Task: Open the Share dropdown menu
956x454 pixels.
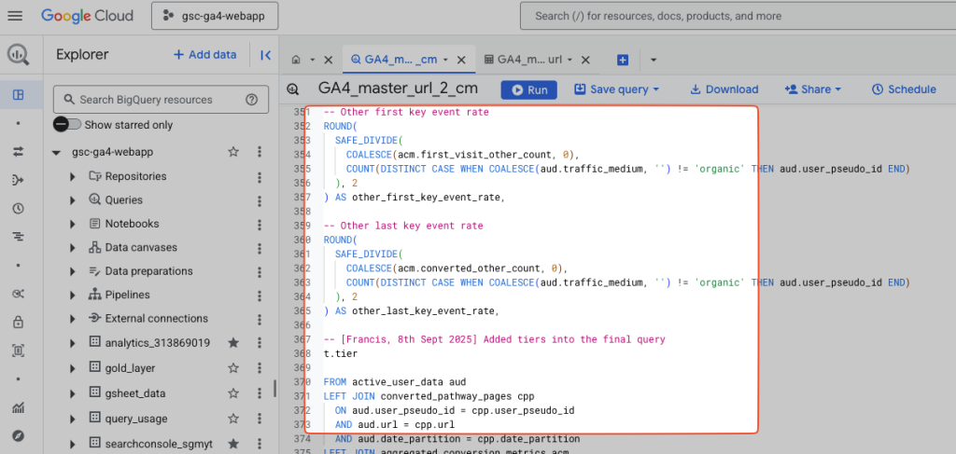Action: click(813, 89)
